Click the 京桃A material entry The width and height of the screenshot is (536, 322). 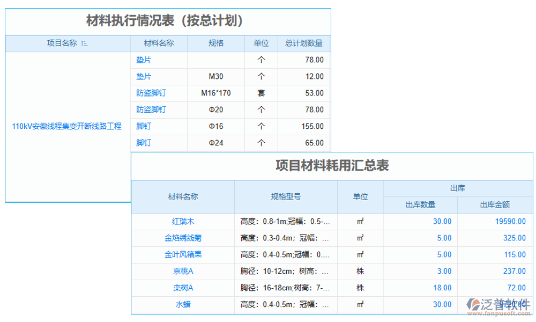(x=183, y=271)
